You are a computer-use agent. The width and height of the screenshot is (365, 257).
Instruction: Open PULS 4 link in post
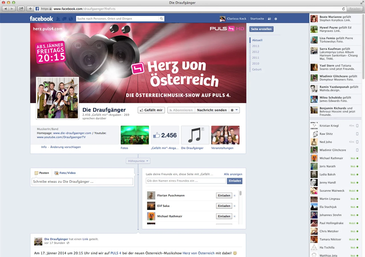pyautogui.click(x=116, y=253)
